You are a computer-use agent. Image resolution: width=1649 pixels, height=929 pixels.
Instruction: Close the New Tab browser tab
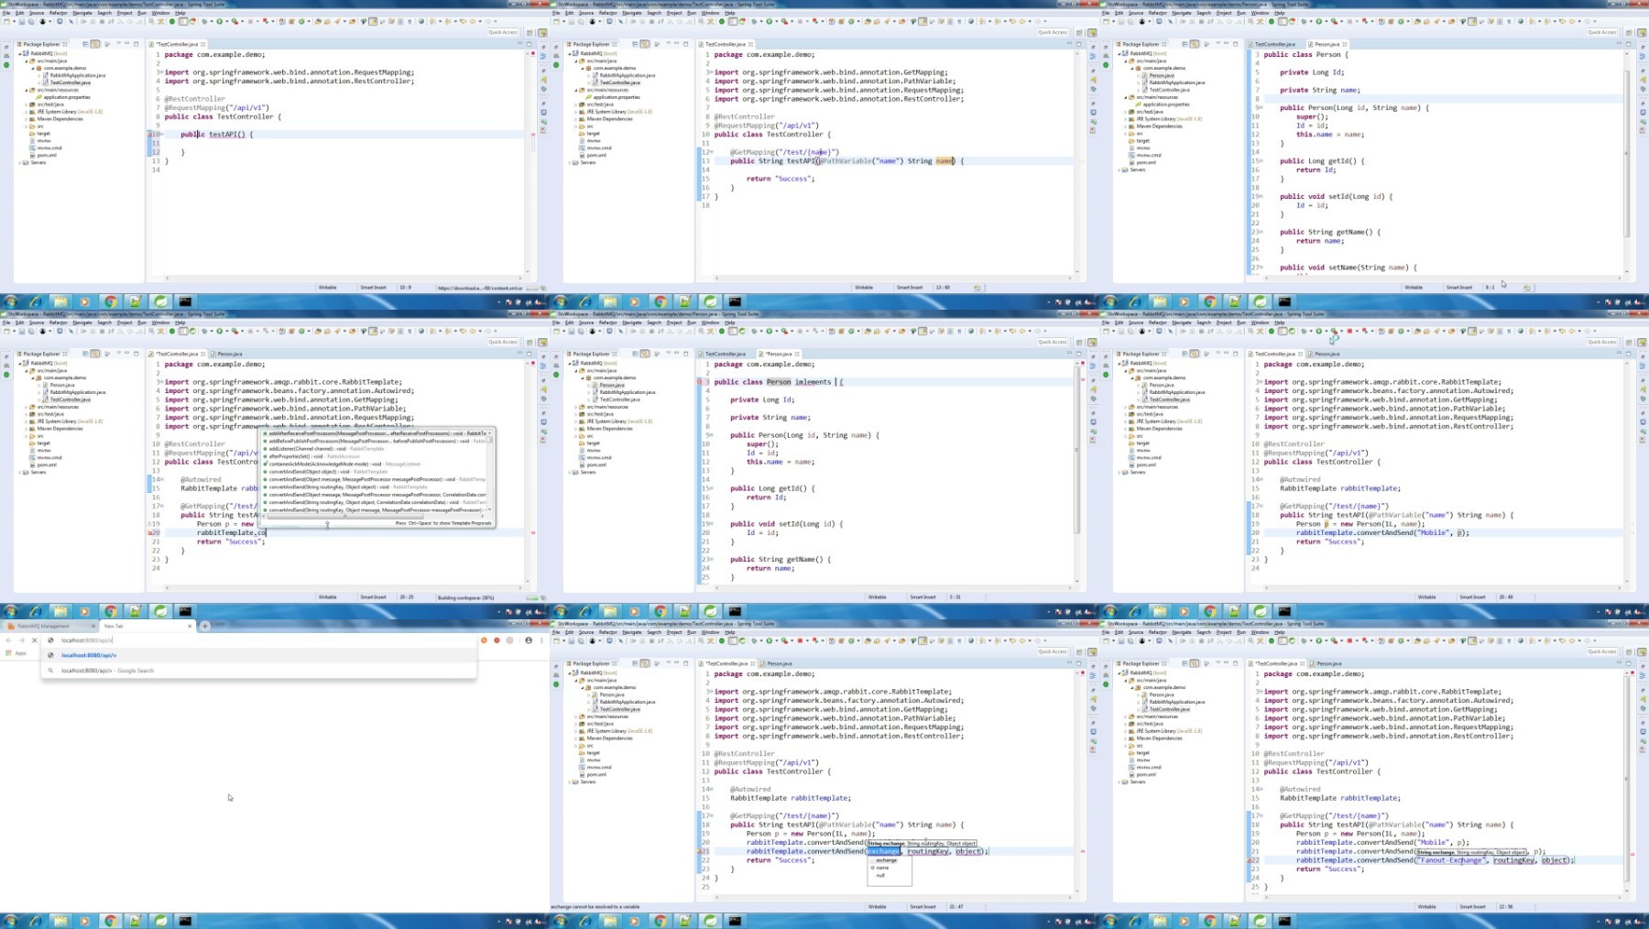pos(190,626)
